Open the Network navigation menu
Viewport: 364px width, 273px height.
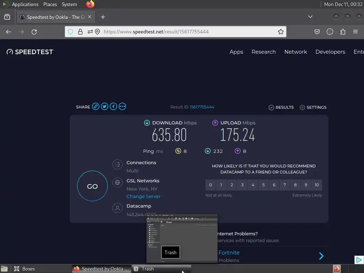[296, 52]
